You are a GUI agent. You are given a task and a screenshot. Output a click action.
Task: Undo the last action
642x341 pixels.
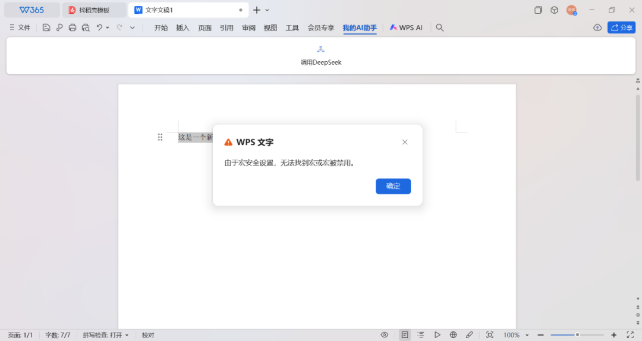(x=99, y=27)
